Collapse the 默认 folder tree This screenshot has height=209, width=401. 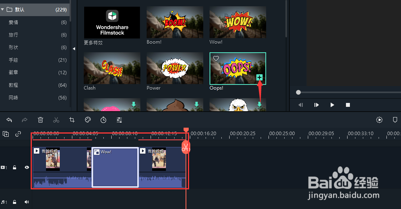(x=2, y=9)
